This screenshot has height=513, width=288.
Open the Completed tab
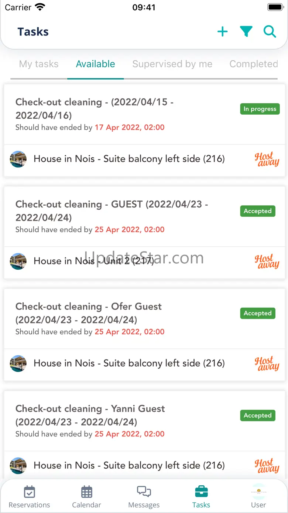tap(254, 64)
